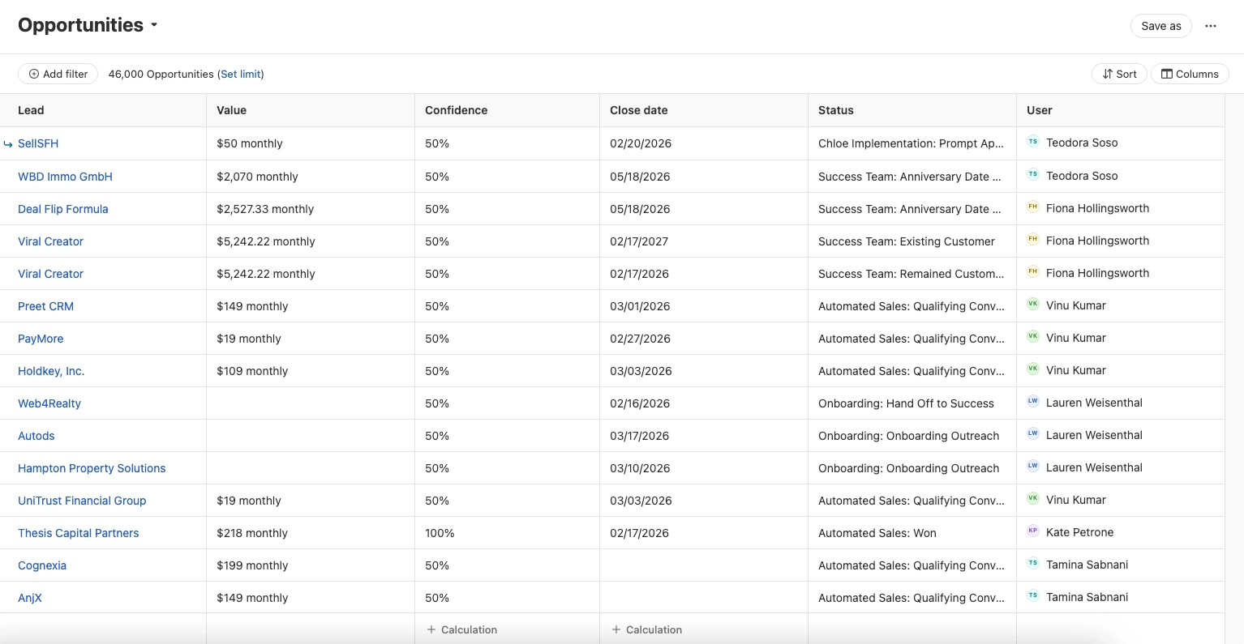
Task: Click Teodora Soso avatar in WBD Immo row
Action: tap(1033, 174)
